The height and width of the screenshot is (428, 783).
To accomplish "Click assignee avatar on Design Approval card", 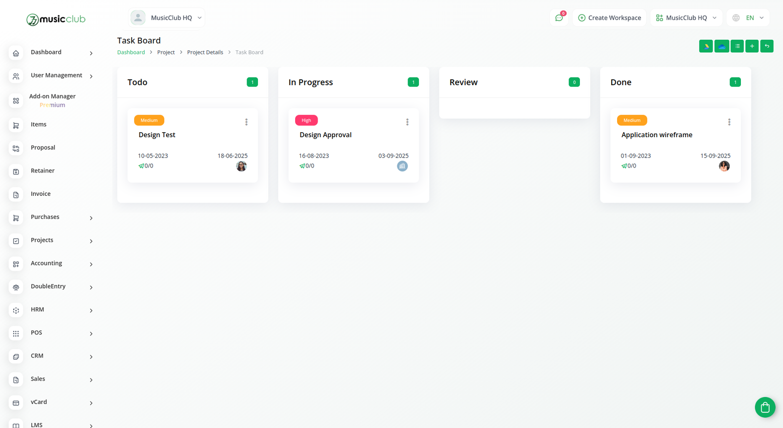I will 402,166.
